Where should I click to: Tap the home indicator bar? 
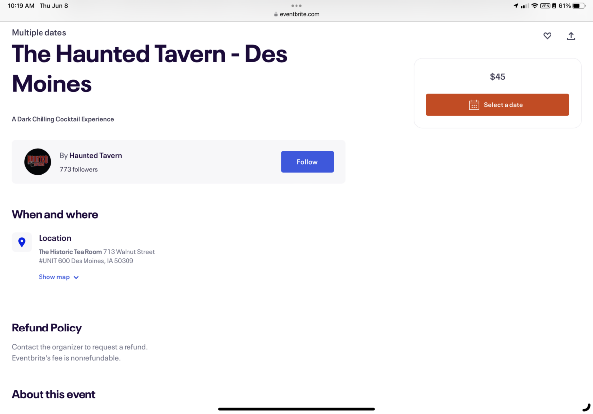296,409
